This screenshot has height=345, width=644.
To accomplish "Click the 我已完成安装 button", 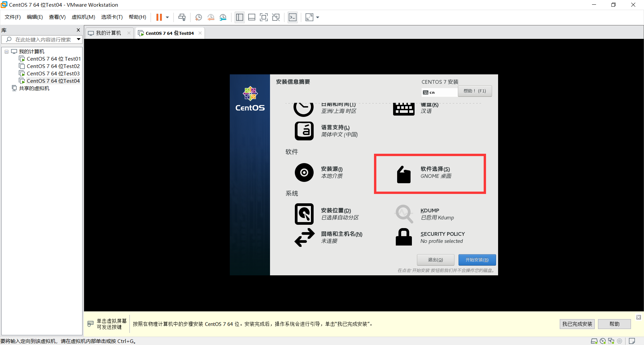I will [577, 324].
